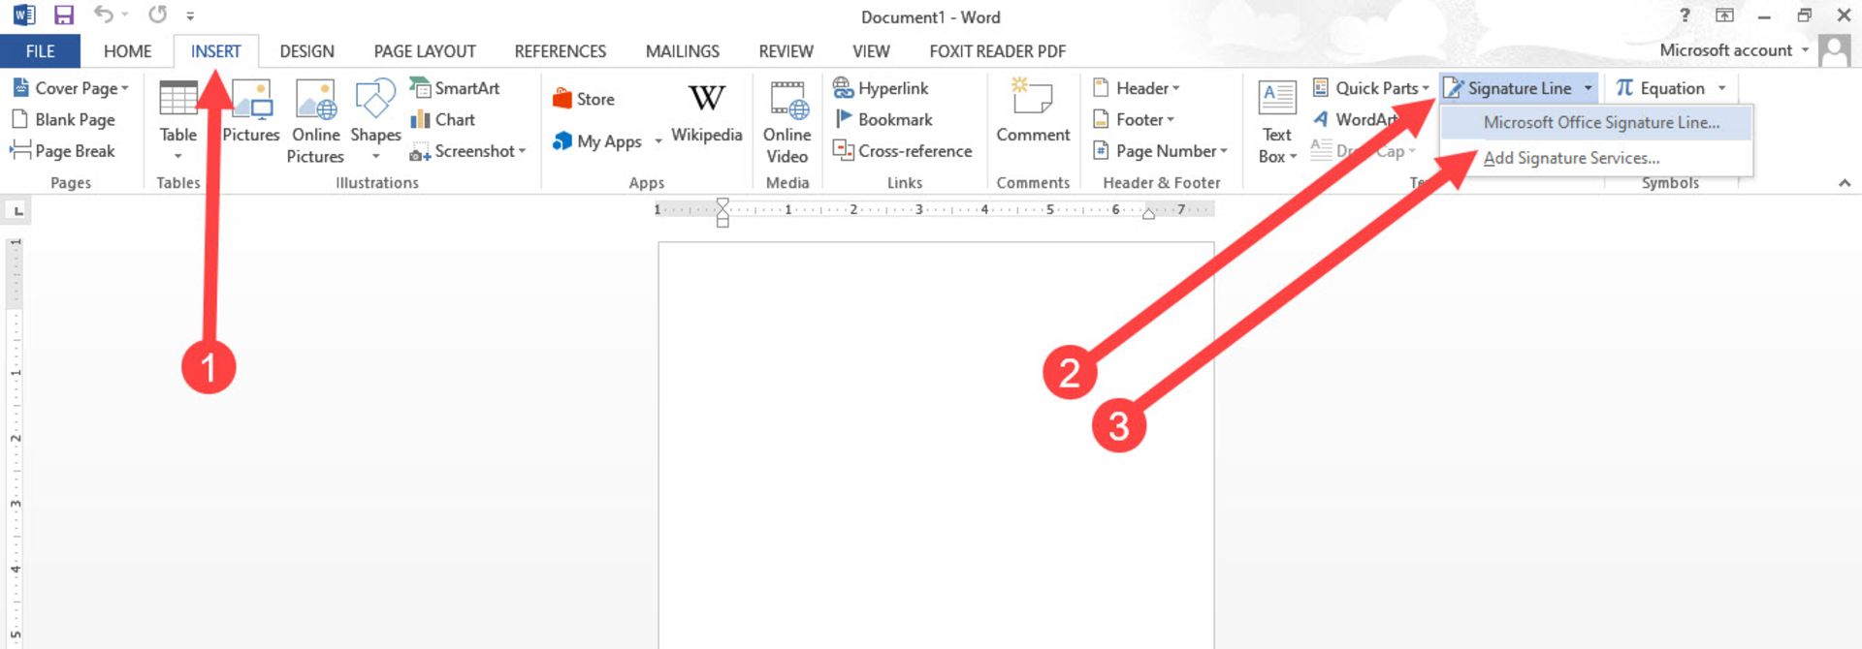Collapse the ribbon with the chevron
The image size is (1862, 649).
(1845, 183)
